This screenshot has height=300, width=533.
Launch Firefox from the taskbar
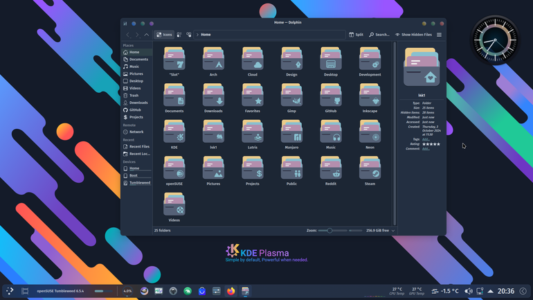pyautogui.click(x=231, y=291)
